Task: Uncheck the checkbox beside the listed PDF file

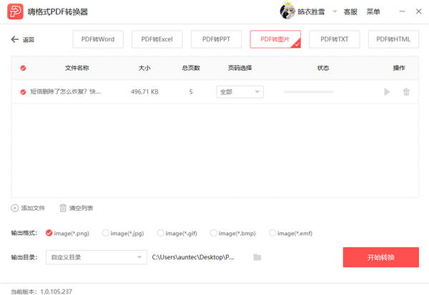Action: (24, 92)
